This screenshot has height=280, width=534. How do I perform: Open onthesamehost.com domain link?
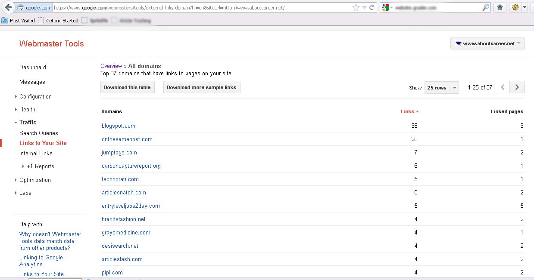[x=127, y=139]
